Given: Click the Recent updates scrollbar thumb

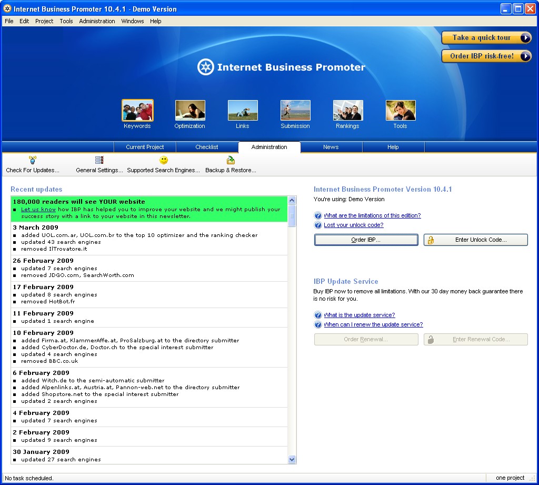Looking at the screenshot, I should point(292,216).
